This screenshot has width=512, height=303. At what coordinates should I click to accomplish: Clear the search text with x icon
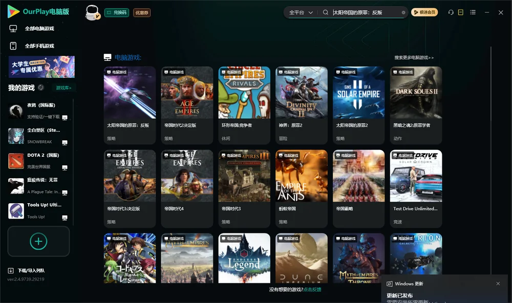[x=403, y=12]
